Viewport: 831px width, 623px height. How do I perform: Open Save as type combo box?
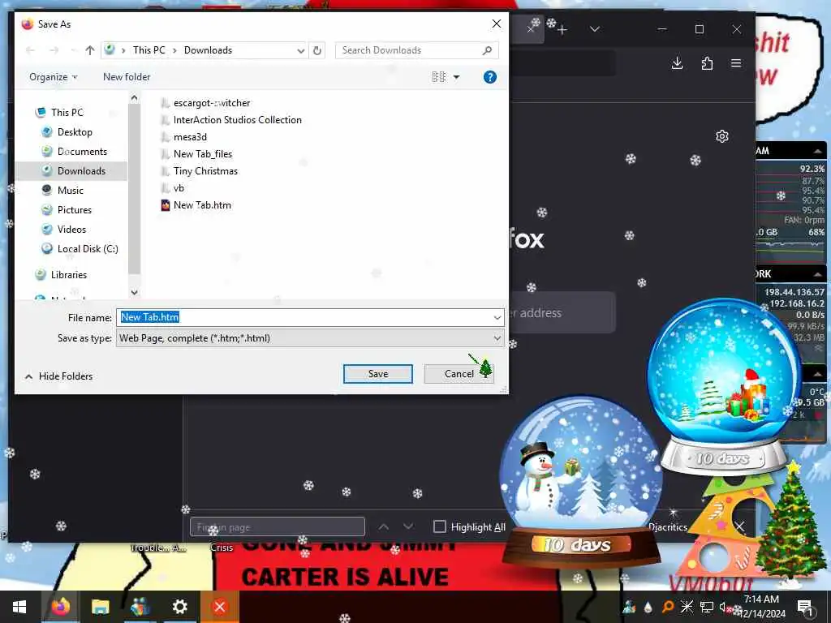coord(310,338)
